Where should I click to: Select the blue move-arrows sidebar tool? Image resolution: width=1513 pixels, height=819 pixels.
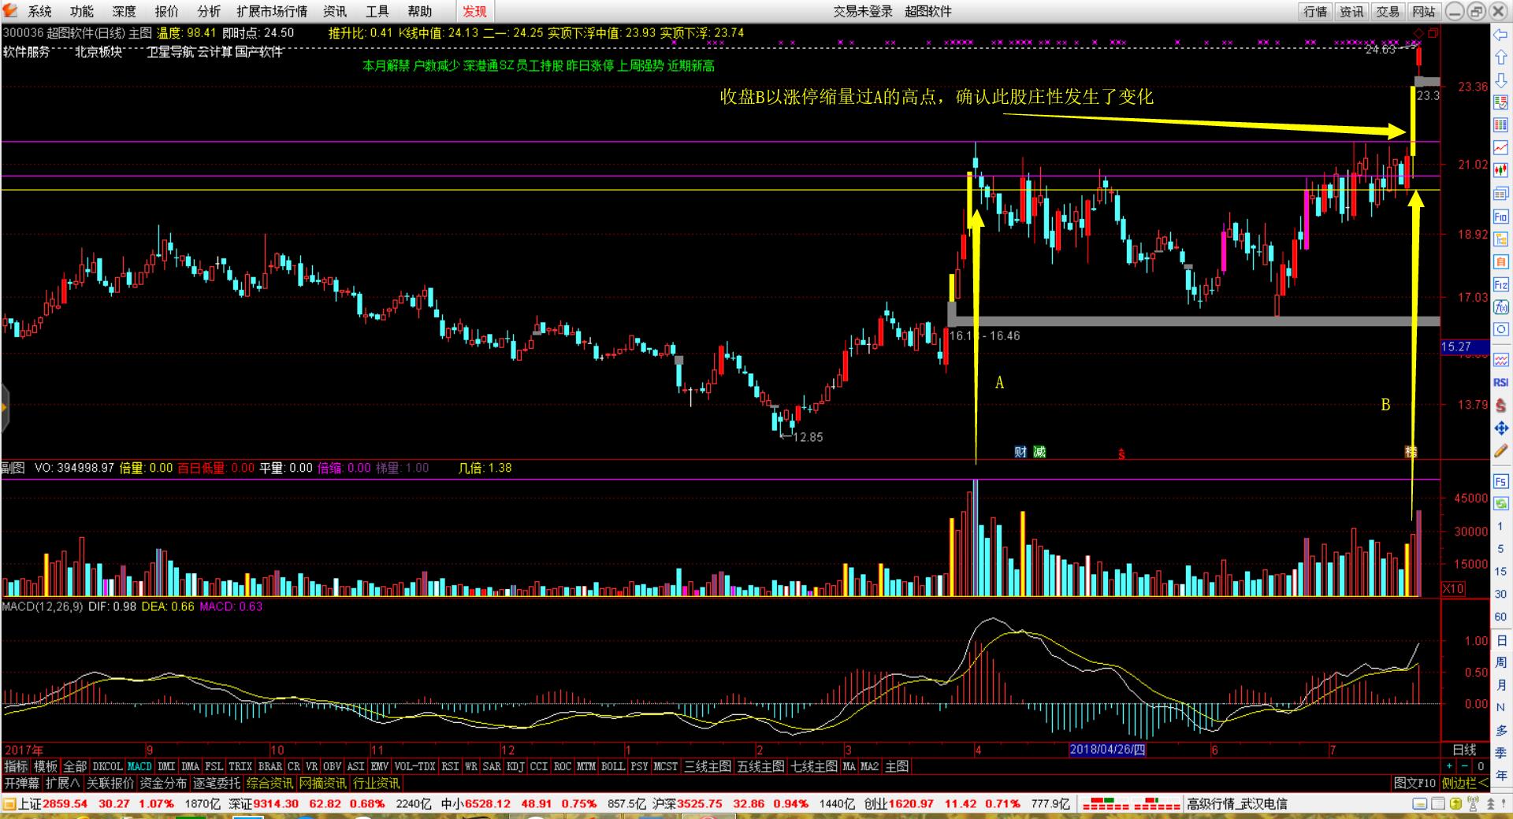pos(1500,428)
